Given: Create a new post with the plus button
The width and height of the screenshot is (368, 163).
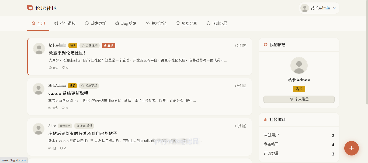Looking at the screenshot, I should 352,148.
